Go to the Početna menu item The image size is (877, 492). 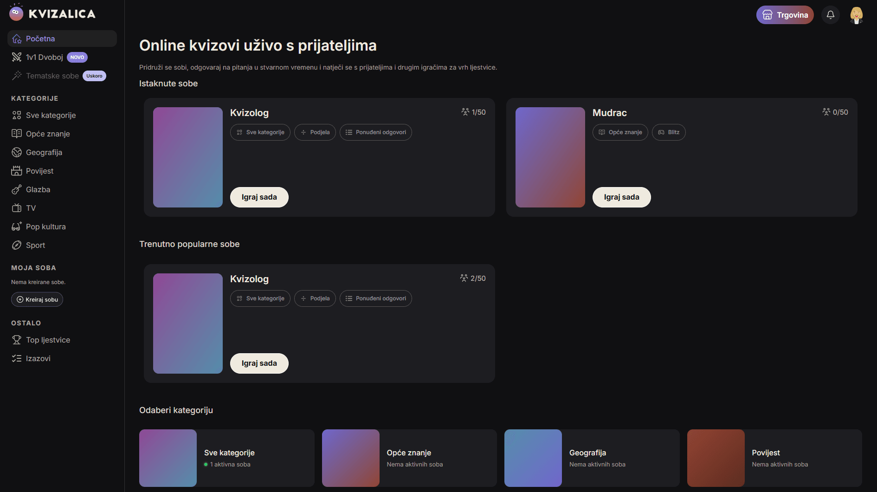(x=62, y=39)
